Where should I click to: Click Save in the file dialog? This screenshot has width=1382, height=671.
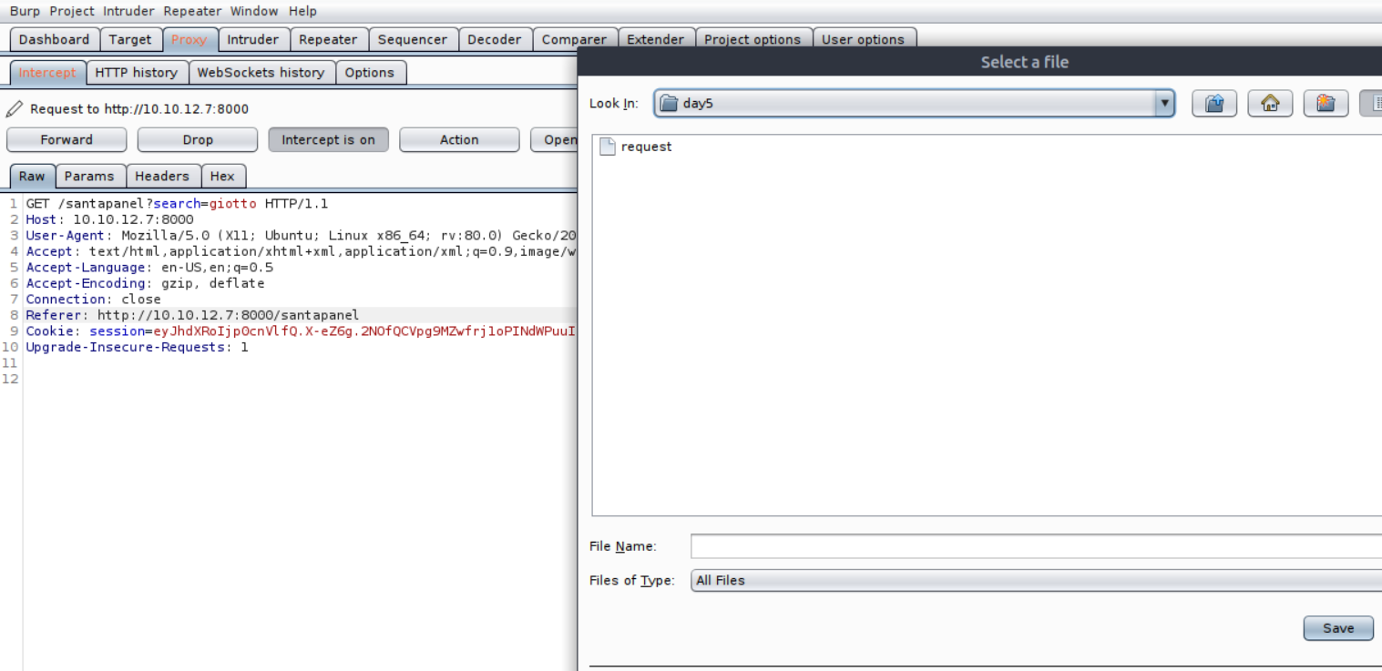coord(1337,628)
